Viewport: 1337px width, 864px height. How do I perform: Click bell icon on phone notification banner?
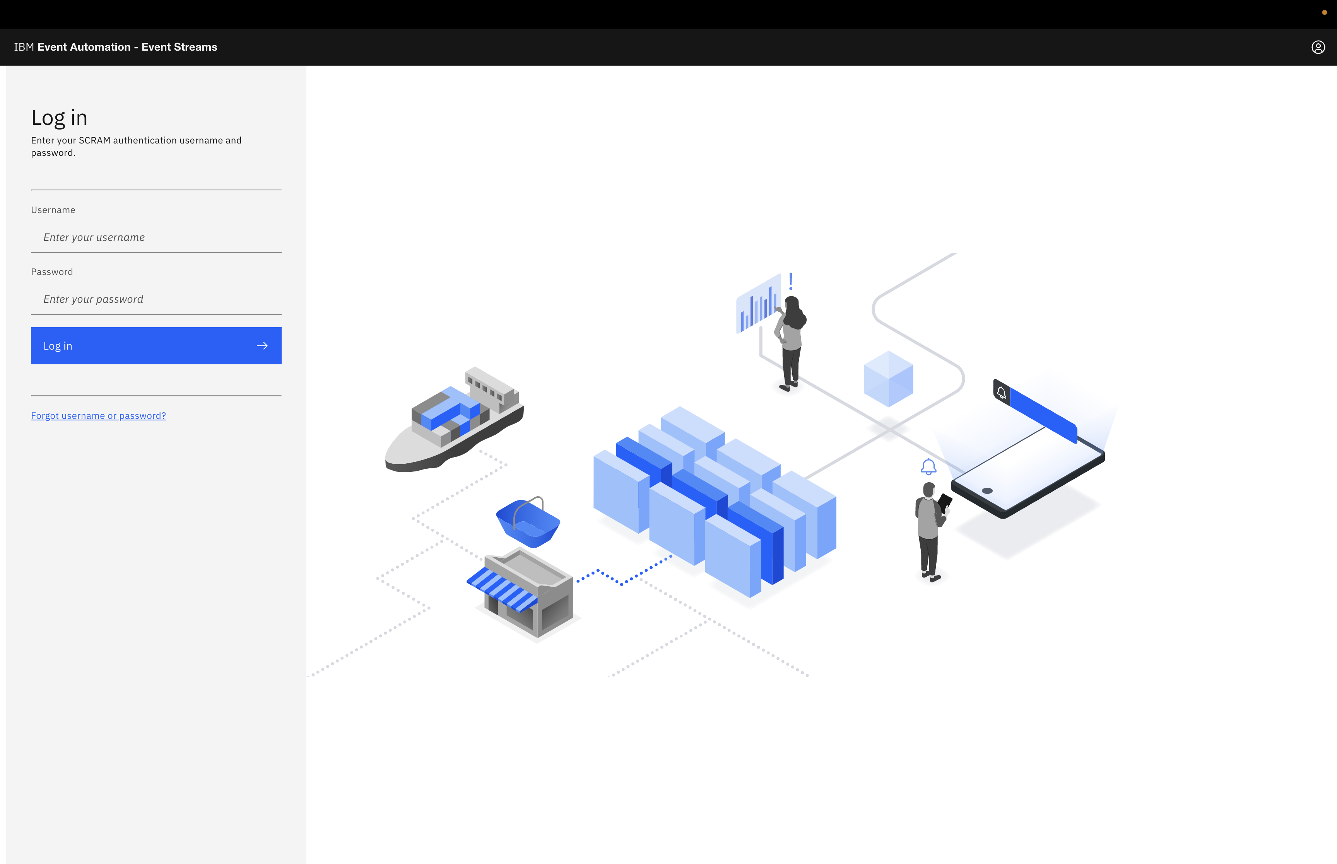tap(1002, 392)
